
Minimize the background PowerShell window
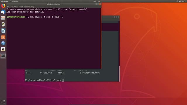pos(114,17)
